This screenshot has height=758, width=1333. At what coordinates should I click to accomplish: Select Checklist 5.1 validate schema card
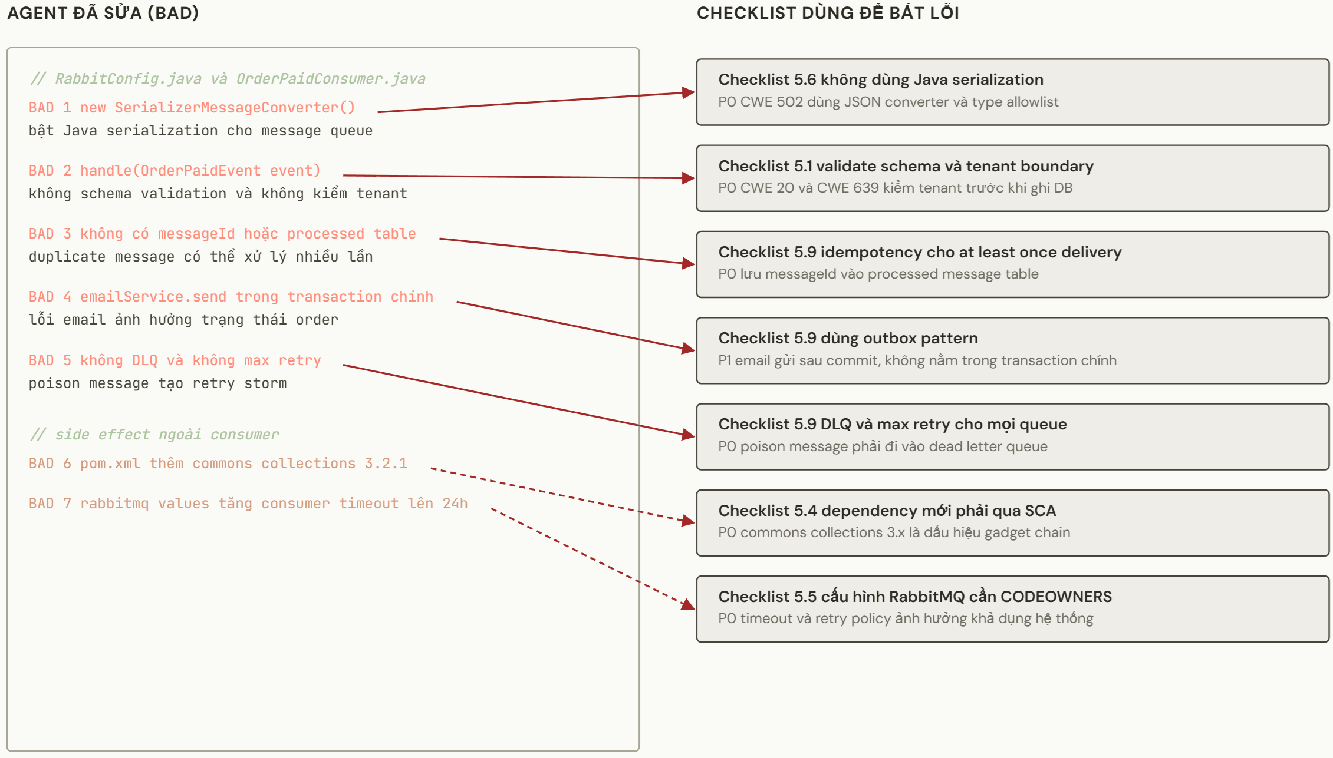1012,178
